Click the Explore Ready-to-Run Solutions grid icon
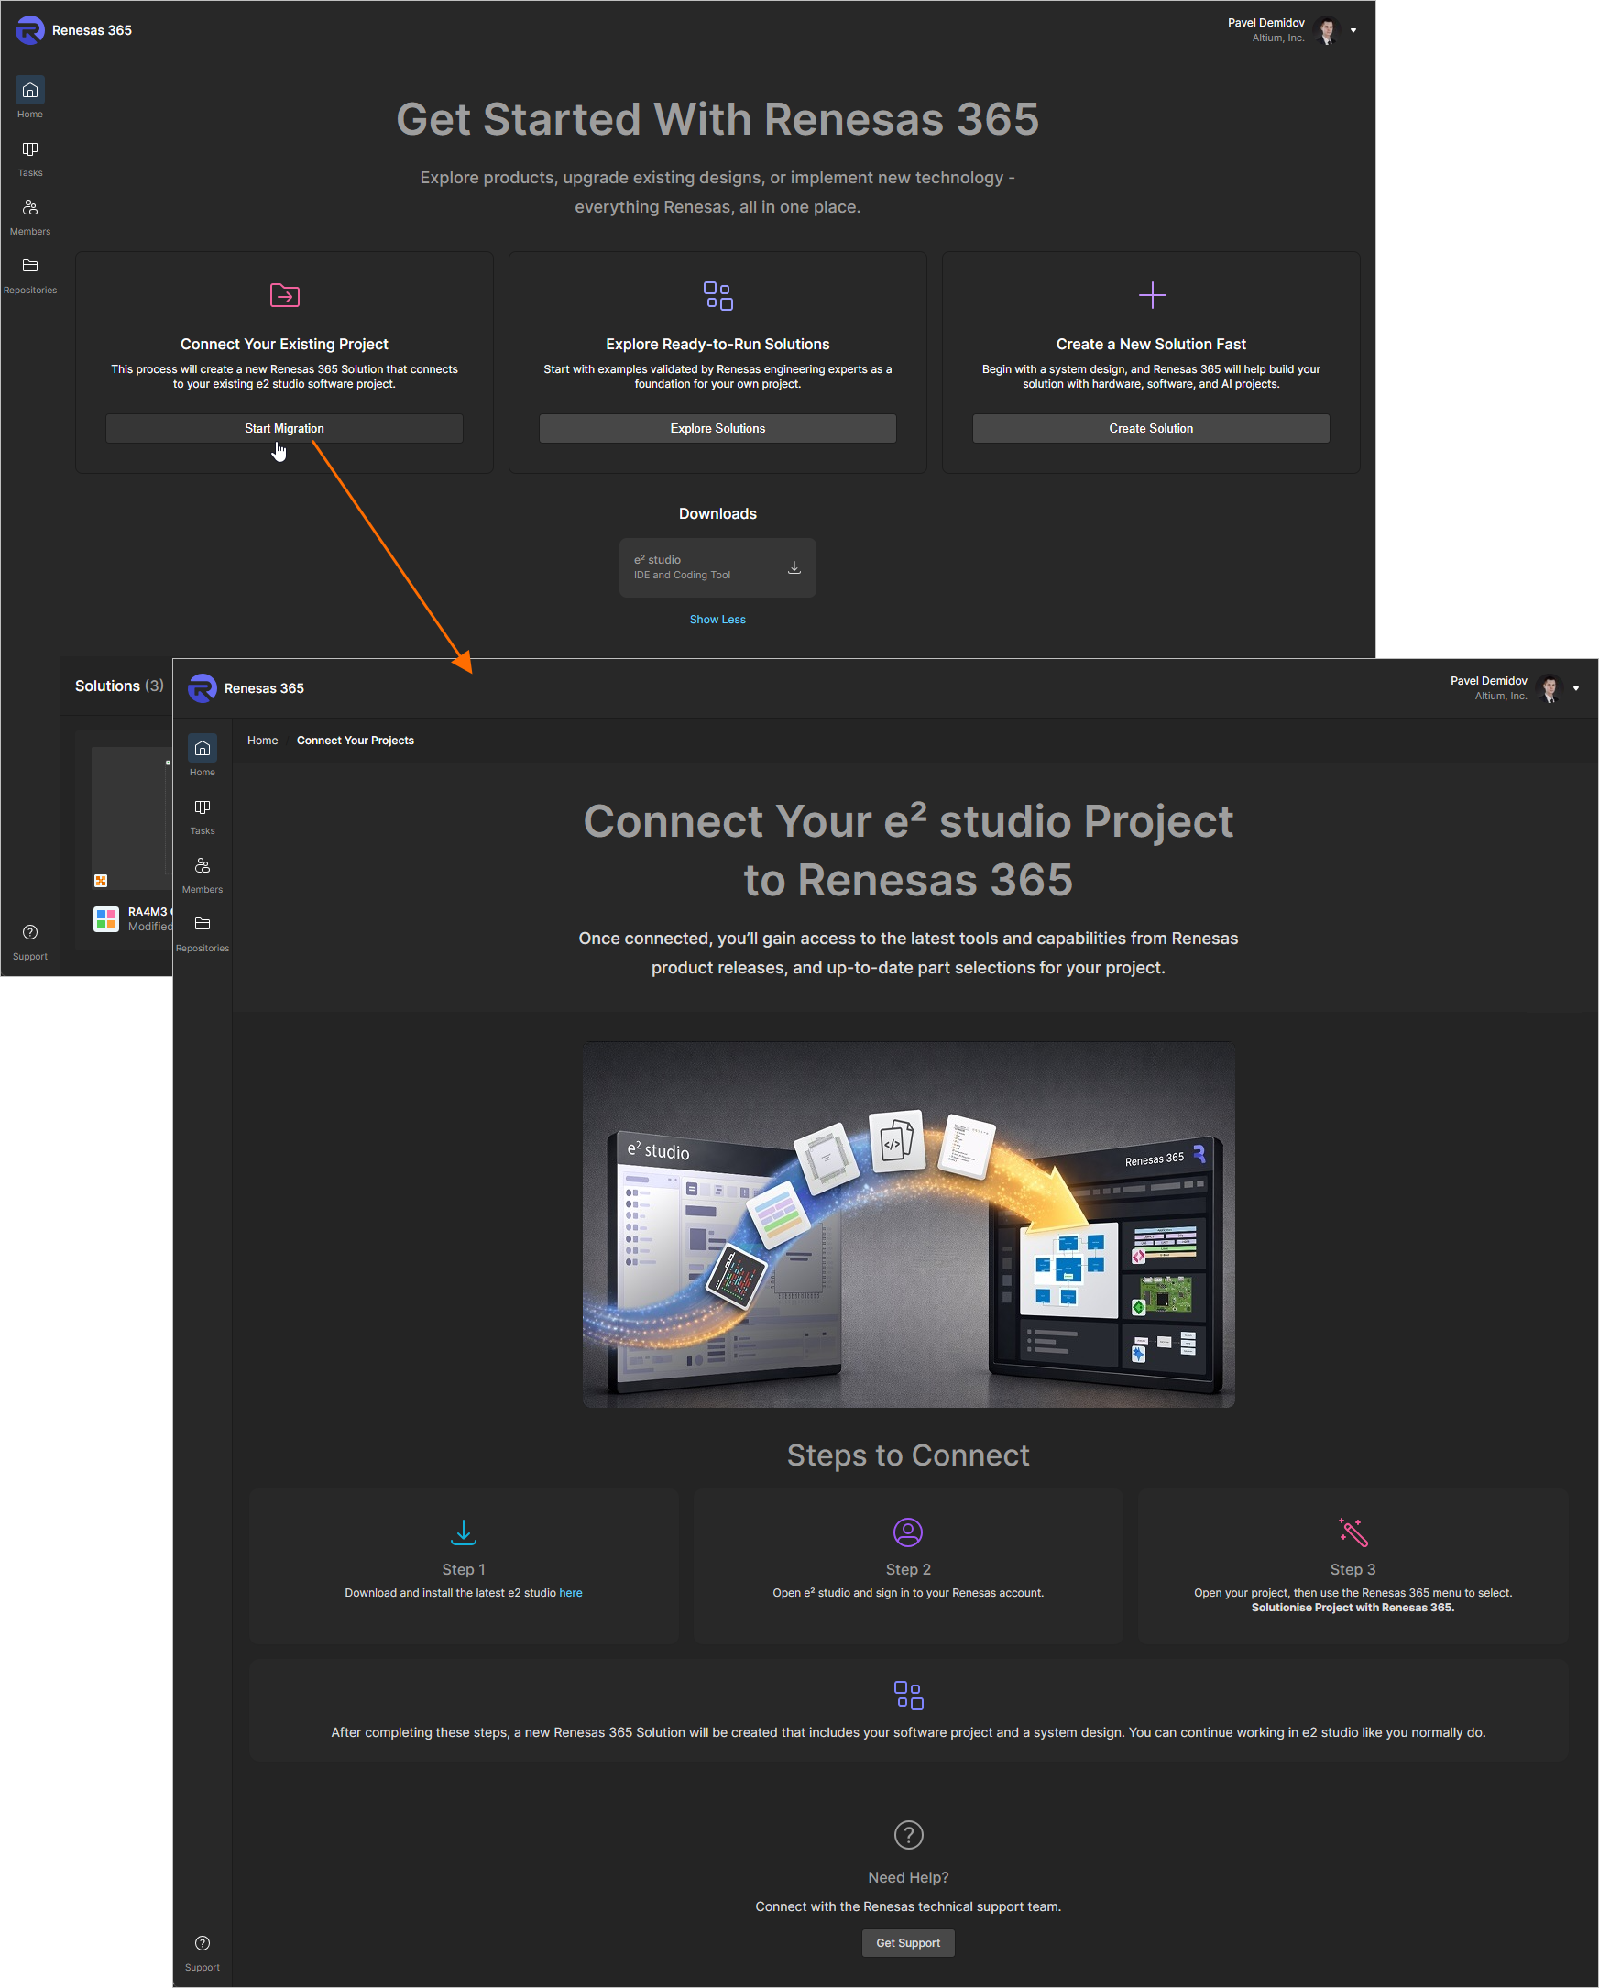The width and height of the screenshot is (1599, 1988). tap(717, 295)
